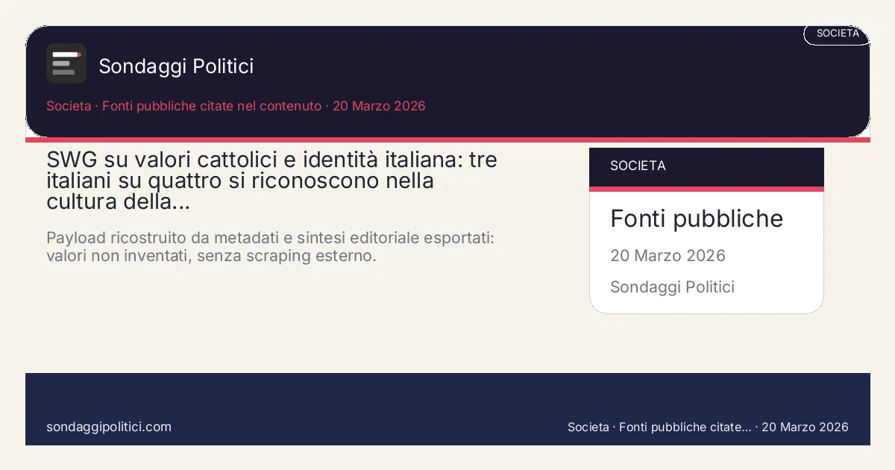Open the Sondaggi Politici site title
The height and width of the screenshot is (470, 895).
[x=176, y=66]
